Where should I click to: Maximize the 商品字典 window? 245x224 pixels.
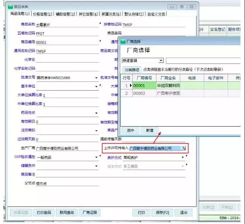[x=182, y=7]
